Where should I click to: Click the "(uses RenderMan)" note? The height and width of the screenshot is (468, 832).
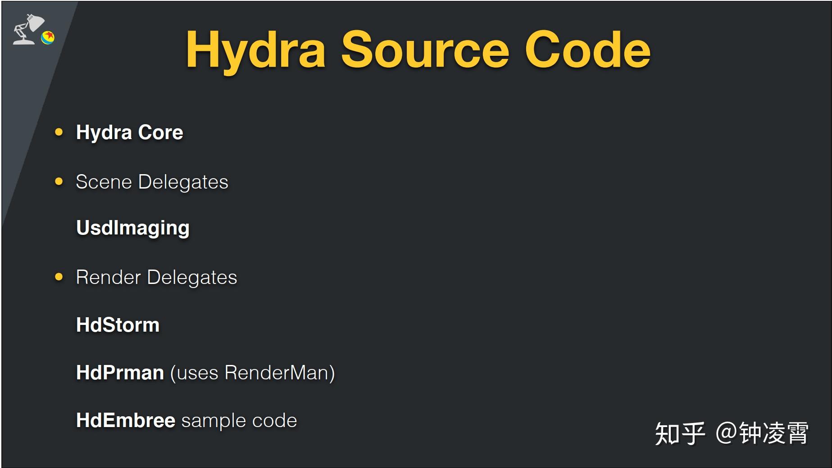tap(252, 373)
